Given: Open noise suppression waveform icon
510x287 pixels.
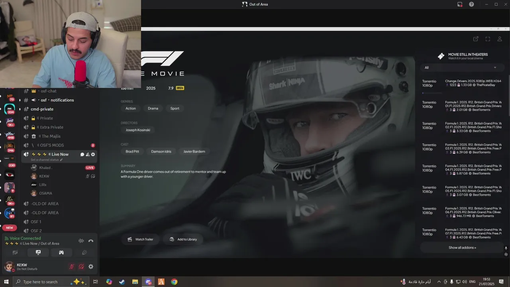Looking at the screenshot, I should pyautogui.click(x=81, y=241).
